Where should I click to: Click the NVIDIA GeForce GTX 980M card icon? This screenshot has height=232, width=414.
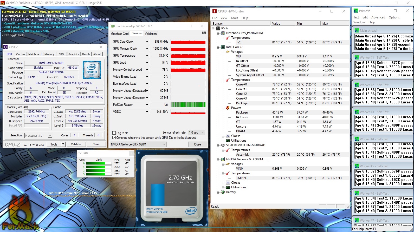[223, 159]
